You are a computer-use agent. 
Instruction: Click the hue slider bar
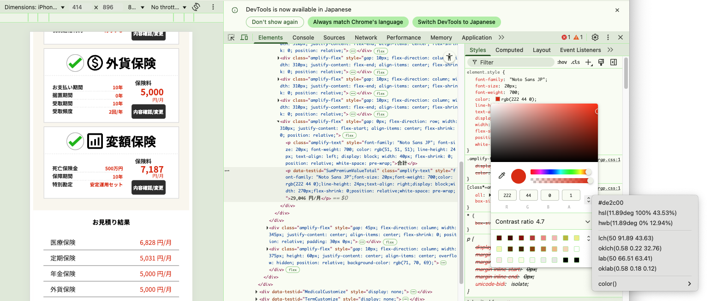[x=560, y=172]
